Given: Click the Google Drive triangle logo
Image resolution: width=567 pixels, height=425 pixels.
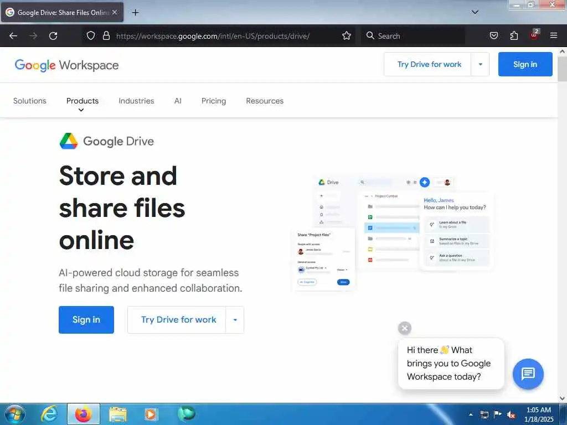Looking at the screenshot, I should tap(69, 141).
